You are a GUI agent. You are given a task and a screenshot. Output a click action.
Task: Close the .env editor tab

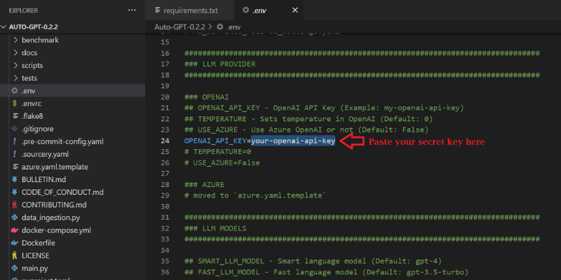(295, 10)
